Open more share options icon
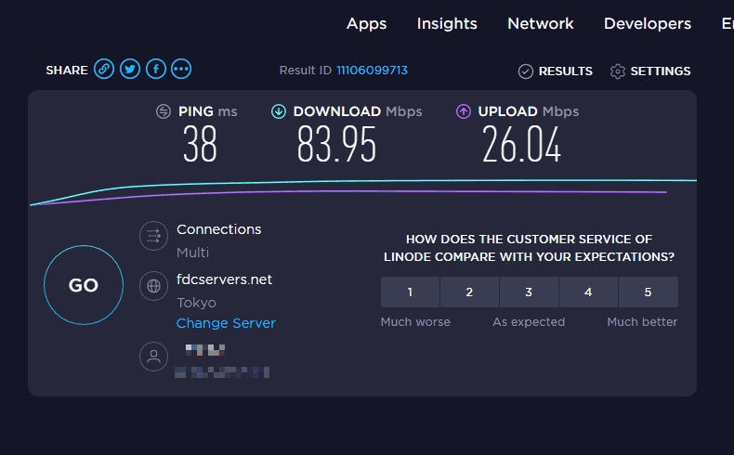Screen dimensions: 734x455 (x=181, y=70)
